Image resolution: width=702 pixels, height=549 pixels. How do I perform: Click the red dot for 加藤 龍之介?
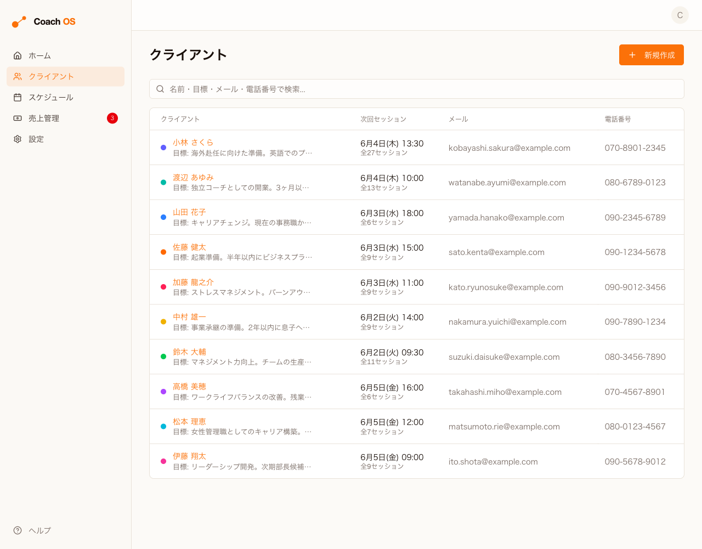pyautogui.click(x=163, y=287)
